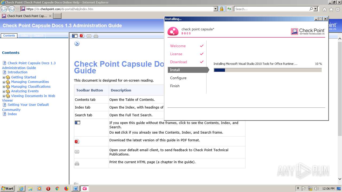Screen dimensions: 342x192
Task: Open IE home page icon
Action: pos(324,9)
